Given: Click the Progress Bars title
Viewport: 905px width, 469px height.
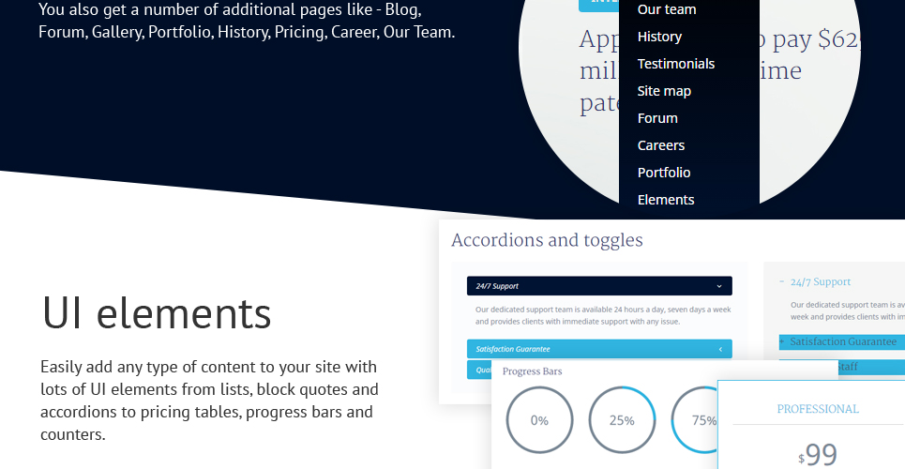Looking at the screenshot, I should pyautogui.click(x=532, y=371).
